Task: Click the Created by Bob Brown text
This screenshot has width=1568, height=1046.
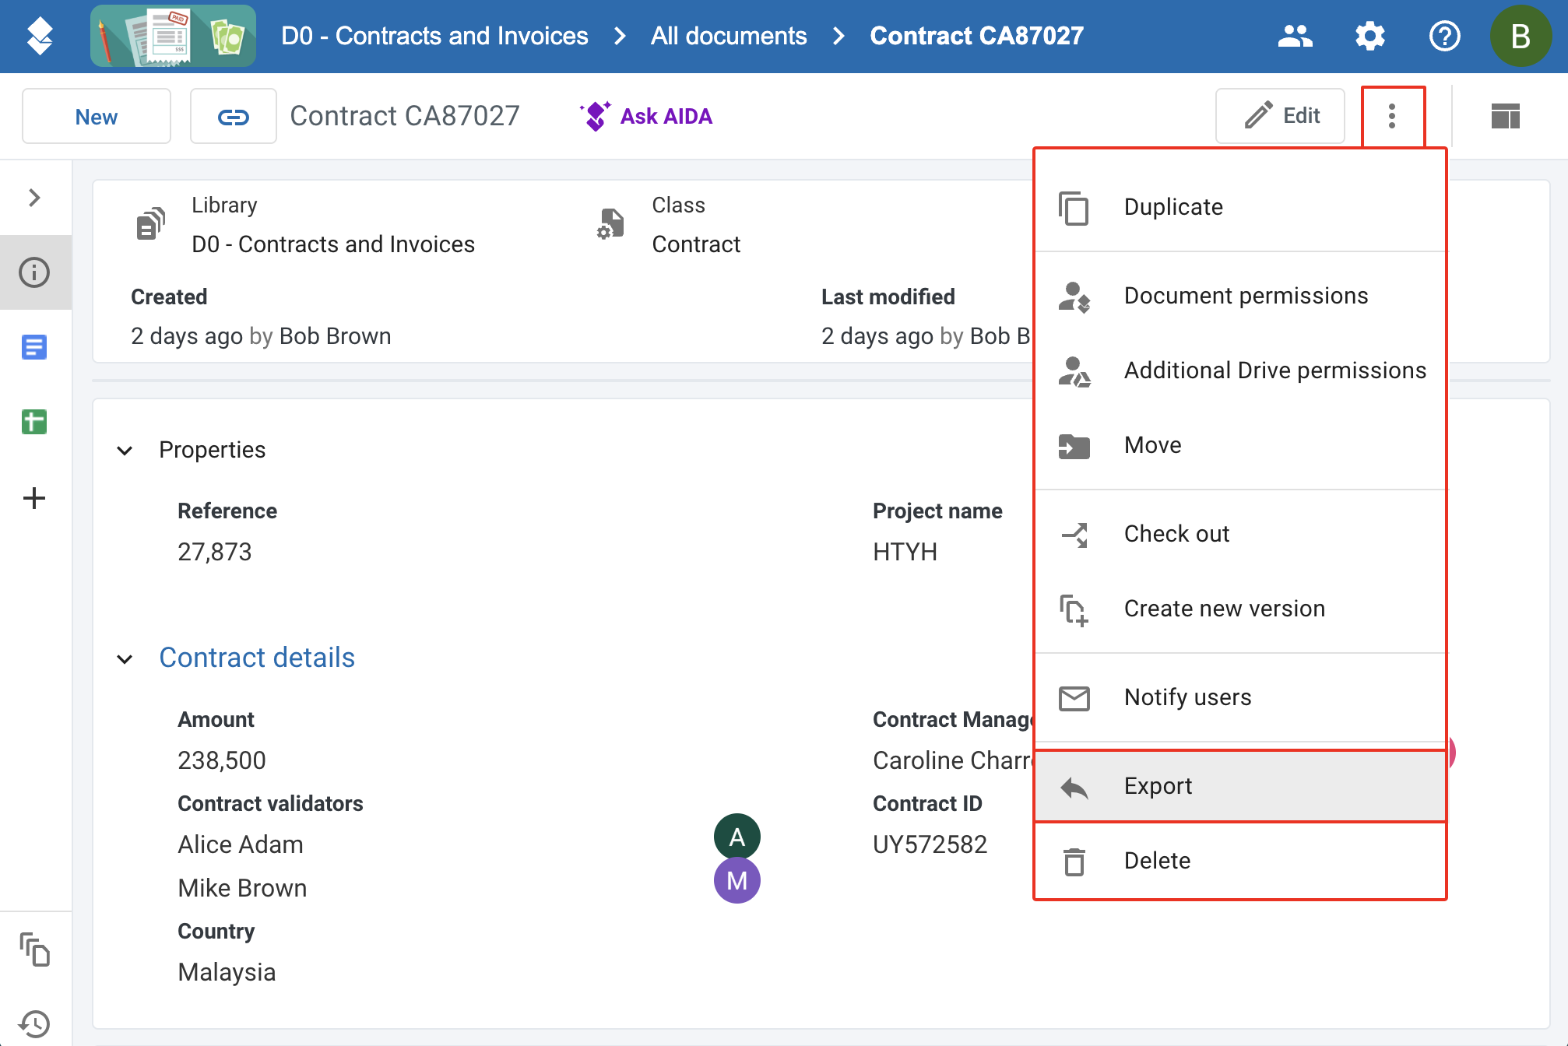Action: tap(261, 336)
